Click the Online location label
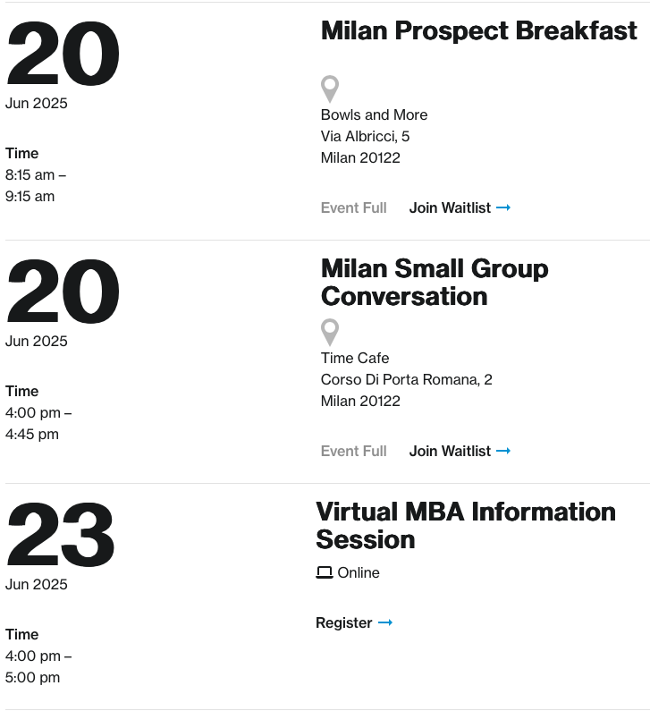The height and width of the screenshot is (711, 650). [359, 572]
